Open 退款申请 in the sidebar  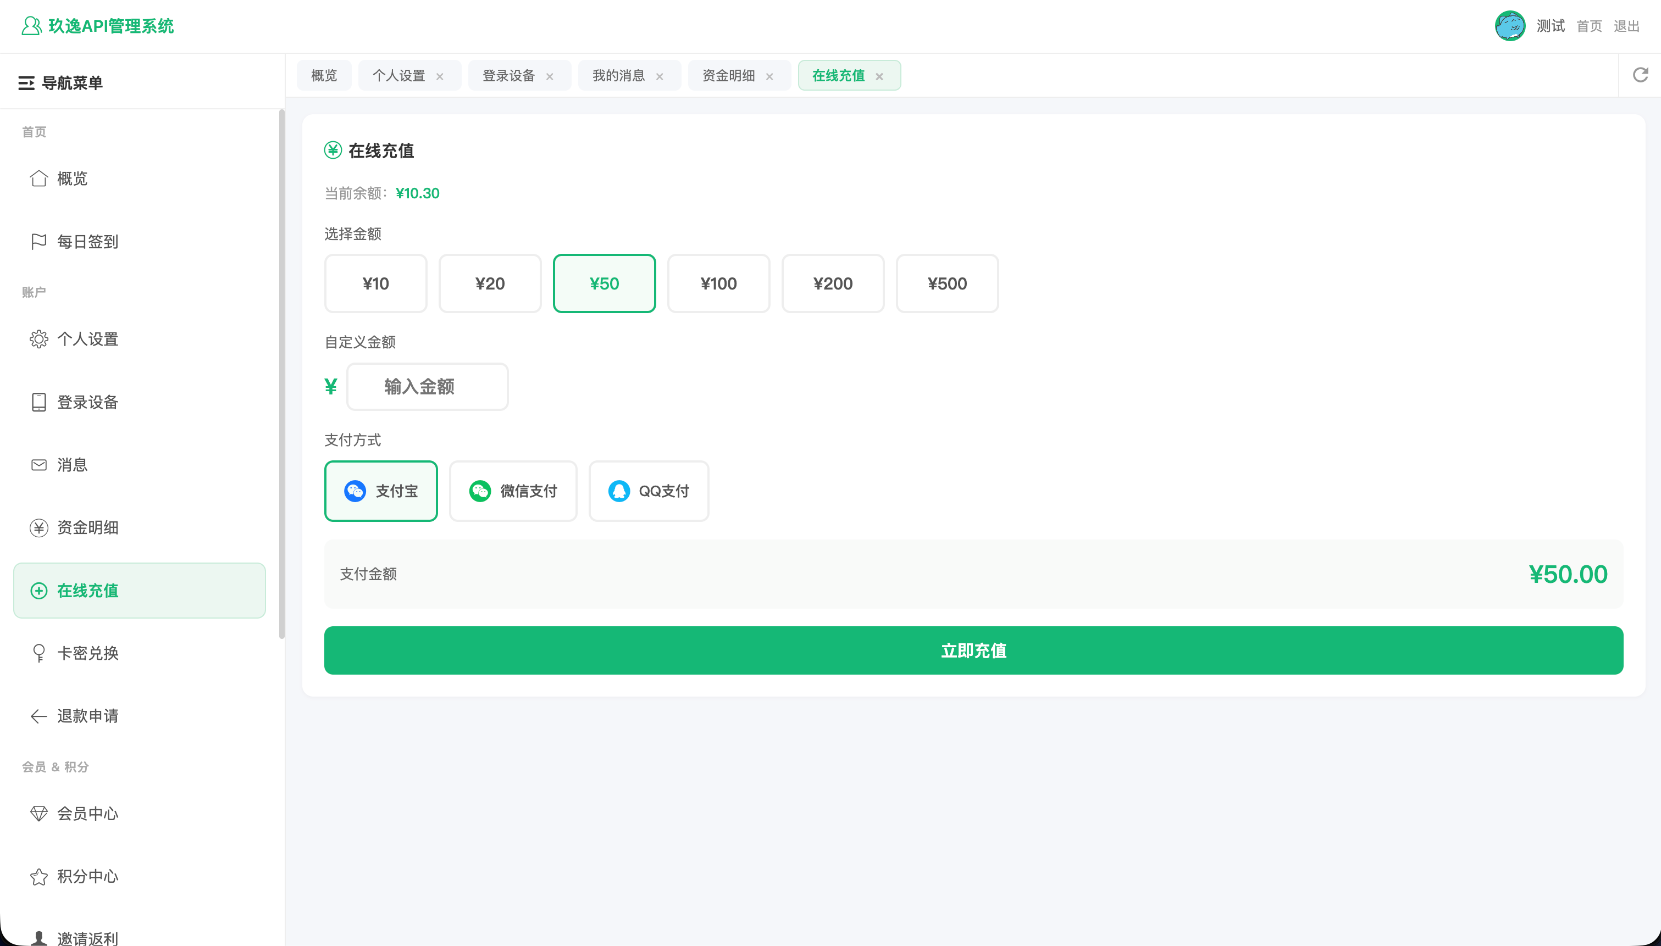139,716
